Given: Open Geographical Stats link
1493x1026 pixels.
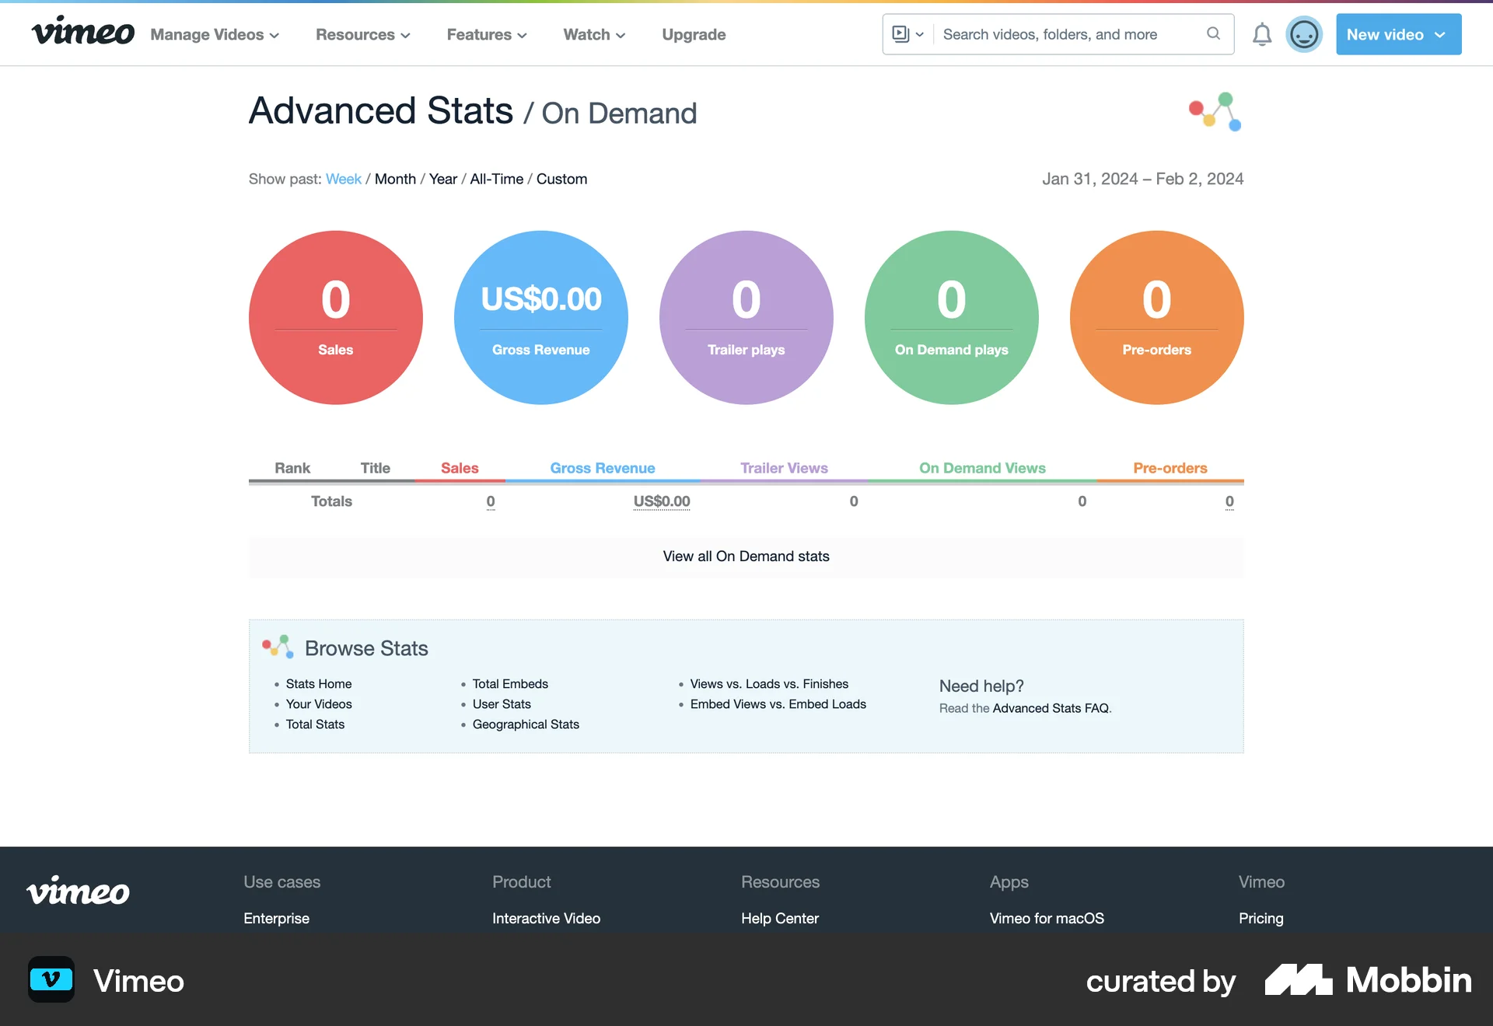Looking at the screenshot, I should [x=526, y=724].
